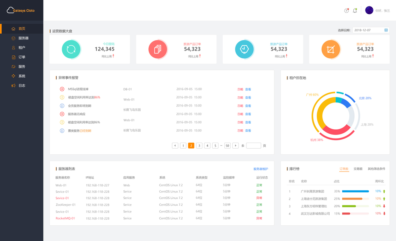Open the 订单 orders menu item
Image resolution: width=396 pixels, height=241 pixels.
tap(21, 57)
